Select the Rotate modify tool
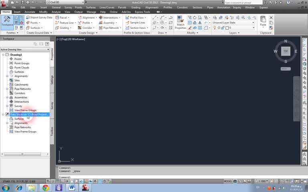 click(x=195, y=18)
